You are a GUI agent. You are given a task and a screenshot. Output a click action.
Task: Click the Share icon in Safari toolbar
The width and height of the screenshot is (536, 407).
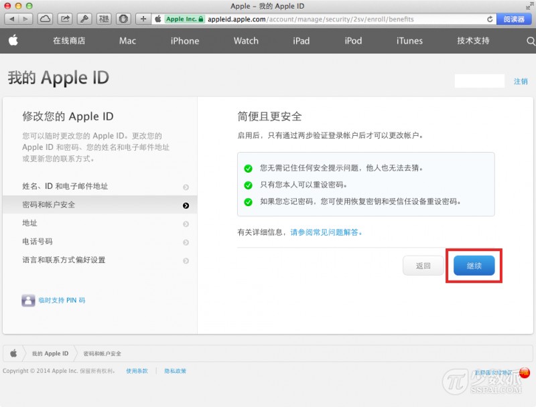(65, 19)
